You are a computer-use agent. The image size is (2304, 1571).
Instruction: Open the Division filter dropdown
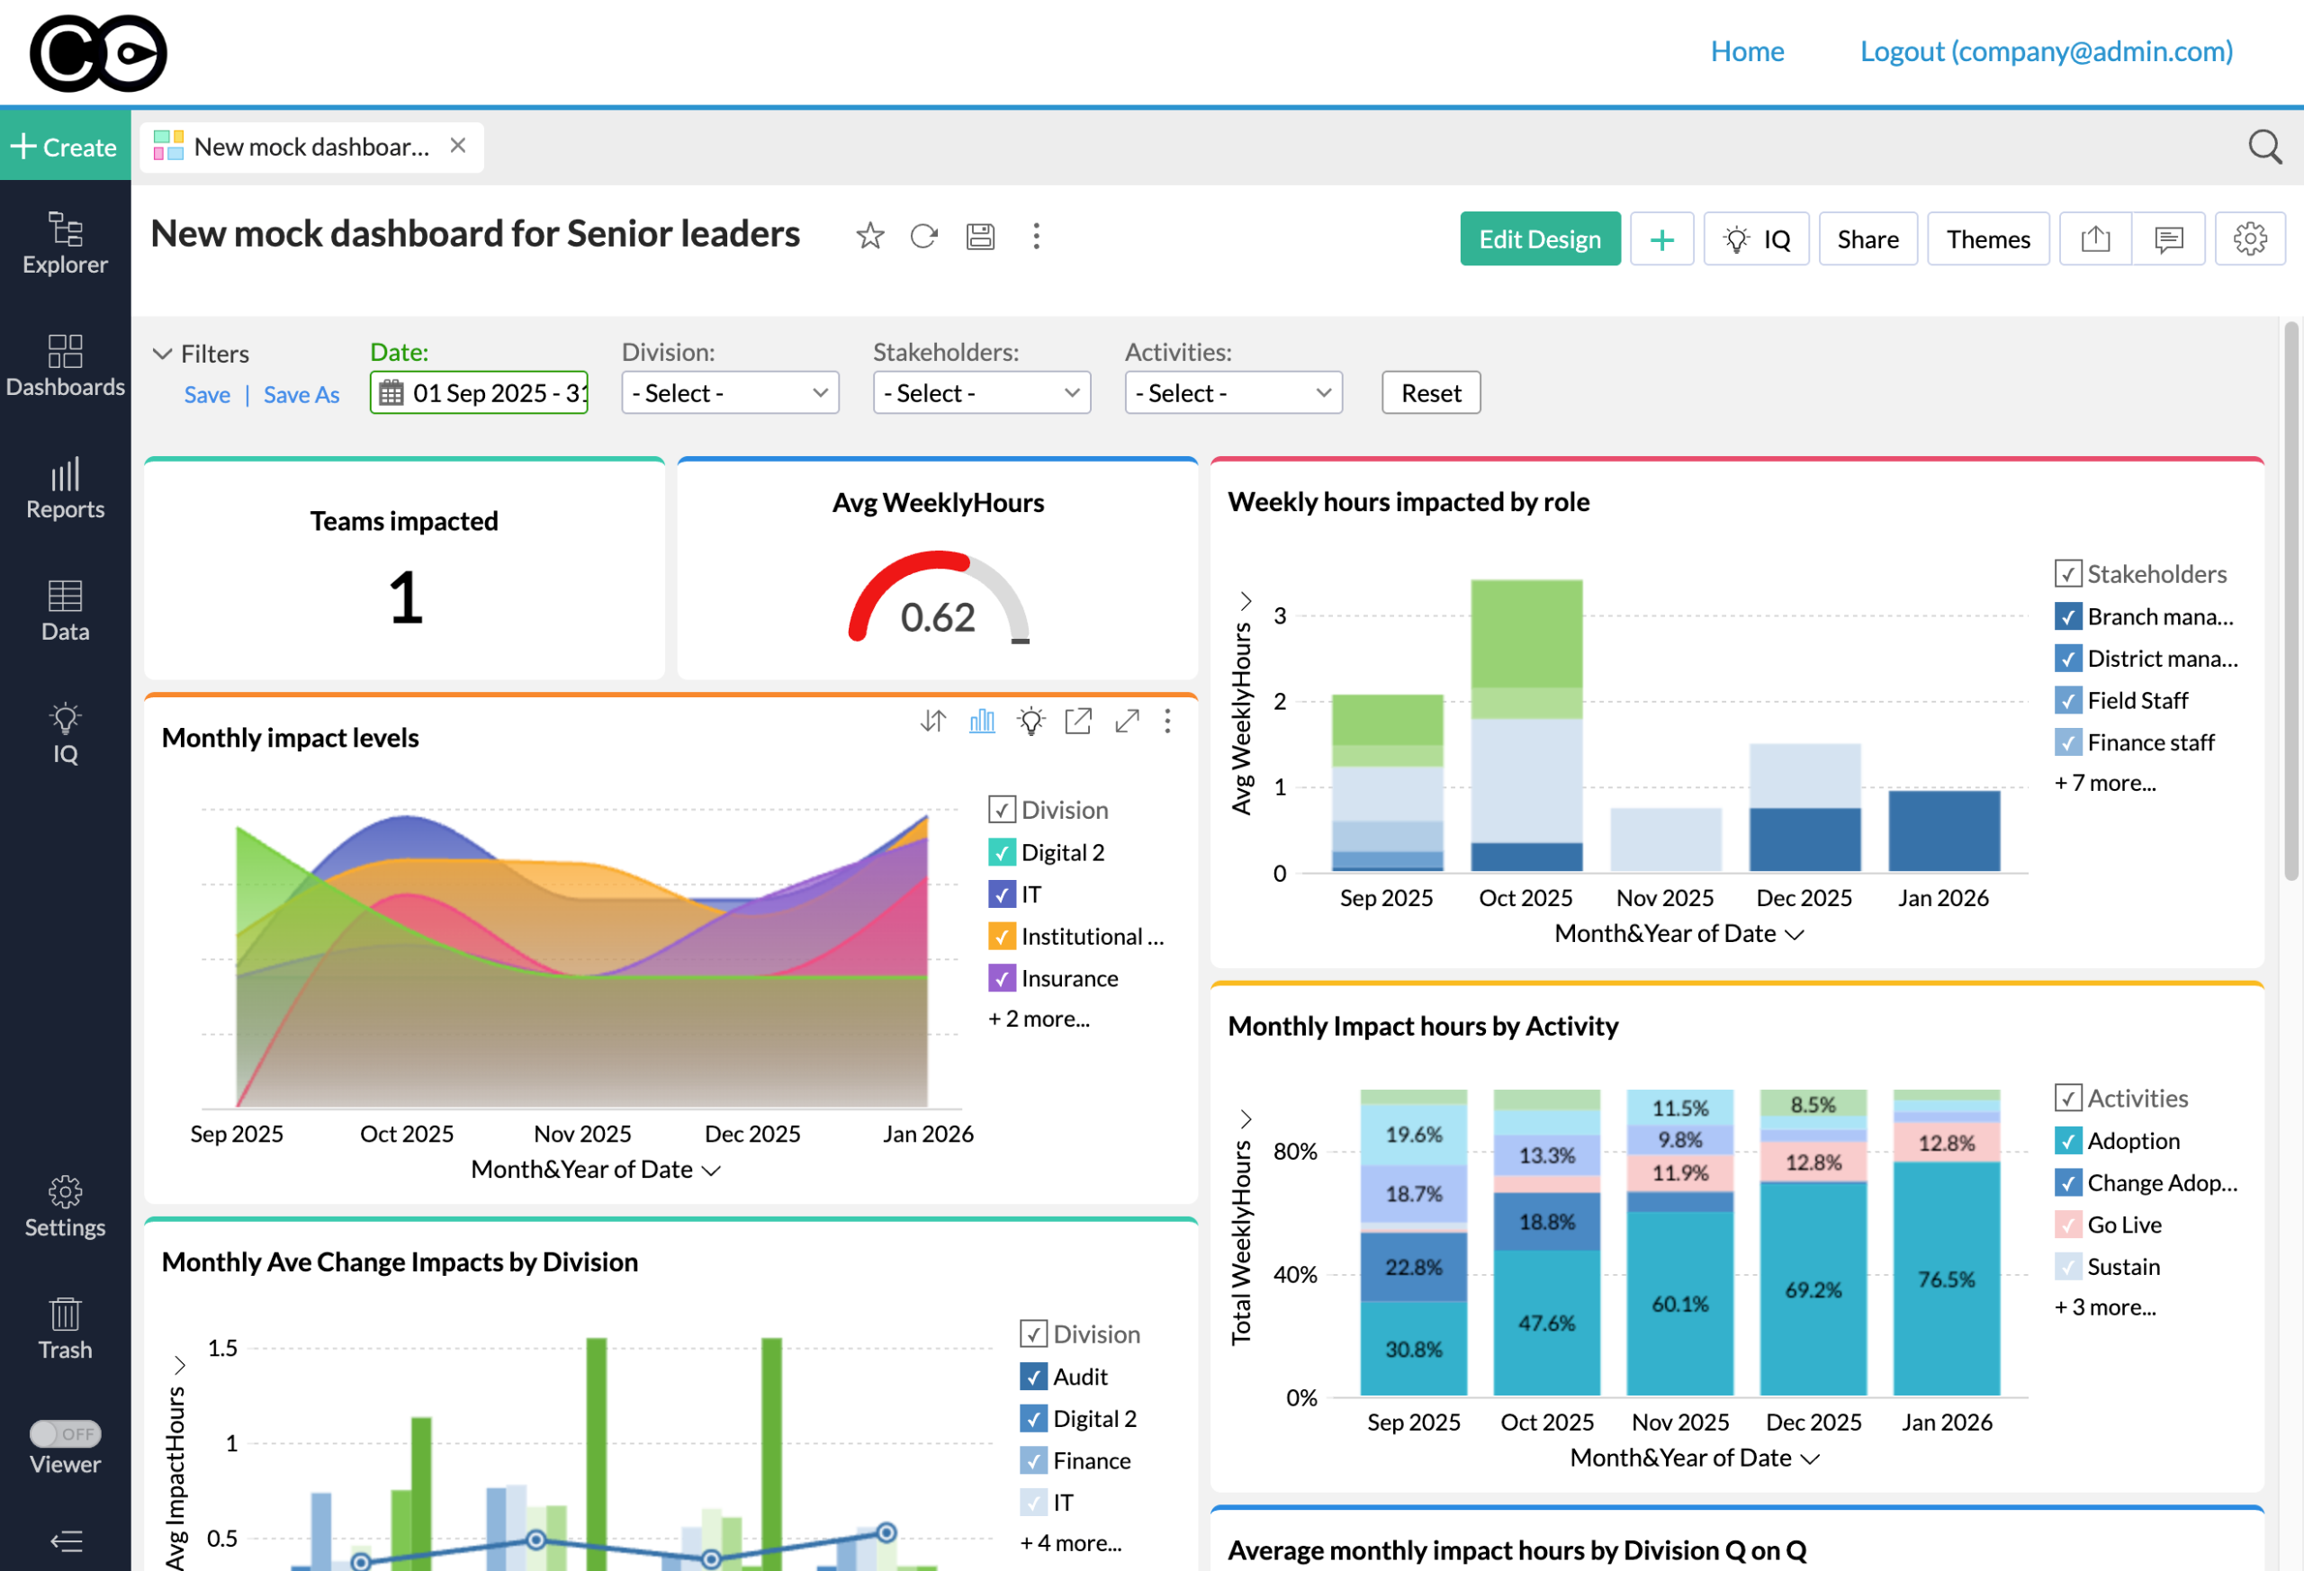730,393
